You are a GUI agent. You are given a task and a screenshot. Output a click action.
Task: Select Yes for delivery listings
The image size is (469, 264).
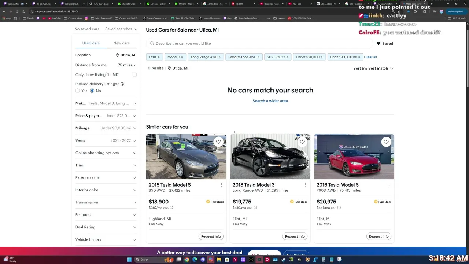pyautogui.click(x=78, y=91)
